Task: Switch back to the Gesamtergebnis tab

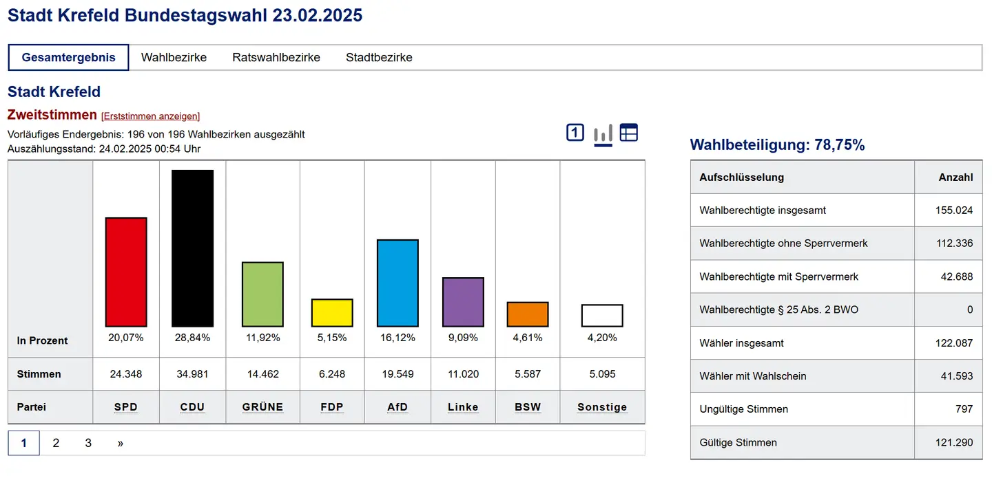Action: coord(68,57)
